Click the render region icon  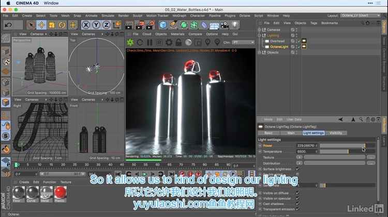[198, 42]
